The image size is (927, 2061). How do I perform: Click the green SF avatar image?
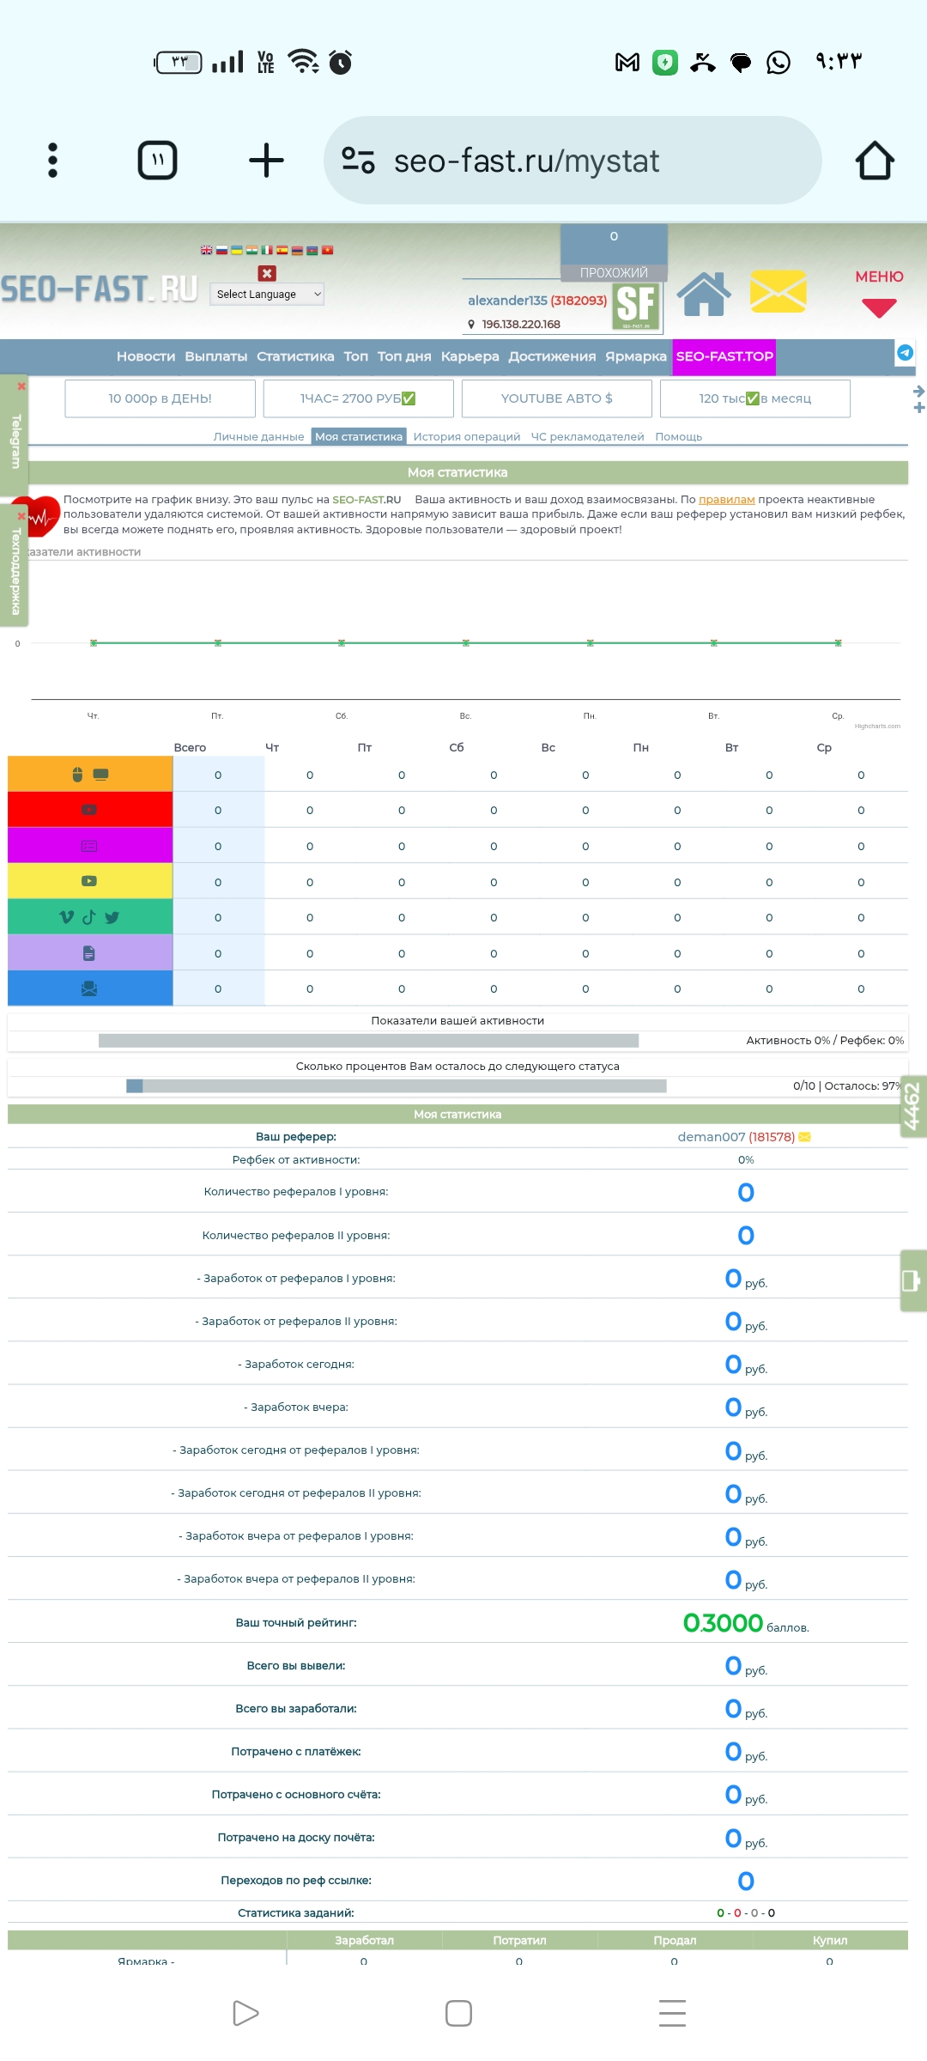pyautogui.click(x=636, y=307)
